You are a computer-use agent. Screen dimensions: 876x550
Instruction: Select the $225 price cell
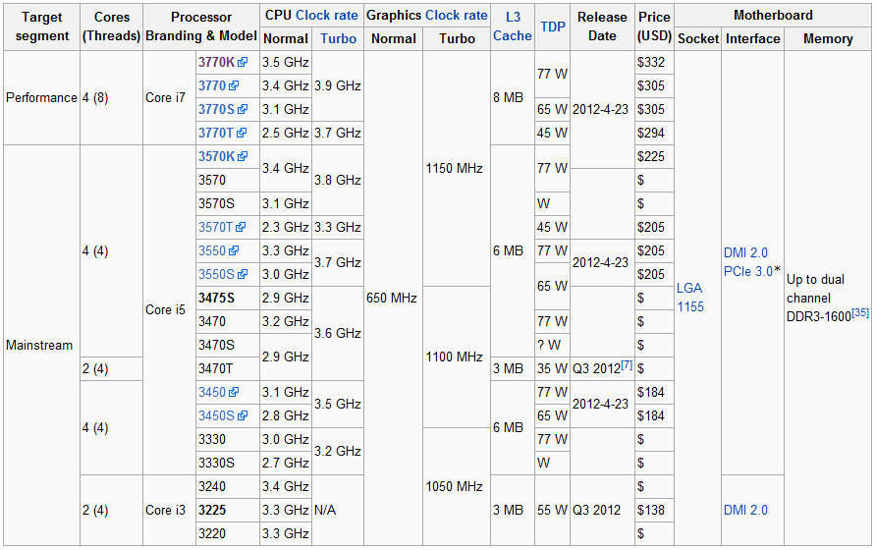pos(654,156)
